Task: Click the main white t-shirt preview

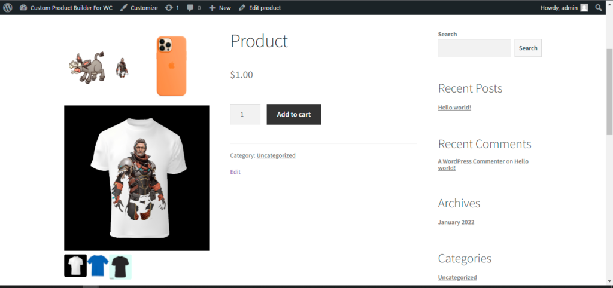Action: pos(137,178)
